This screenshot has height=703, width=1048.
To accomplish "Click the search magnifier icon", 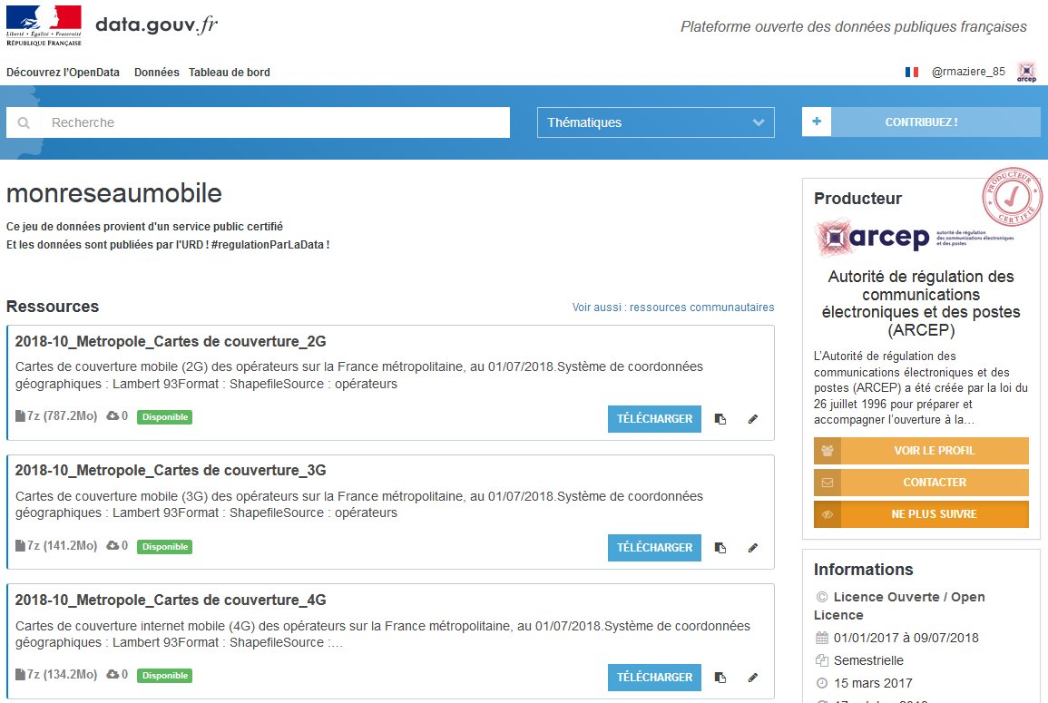I will (24, 123).
